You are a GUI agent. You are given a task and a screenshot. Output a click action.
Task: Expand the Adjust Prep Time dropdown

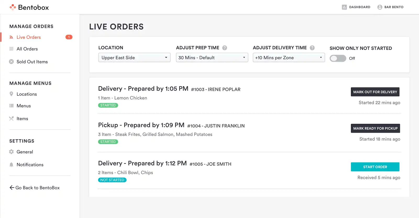(x=212, y=57)
